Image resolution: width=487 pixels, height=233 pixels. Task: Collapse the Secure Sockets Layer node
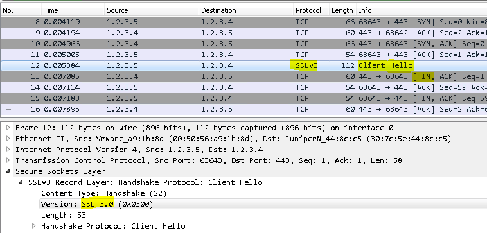tap(8, 171)
